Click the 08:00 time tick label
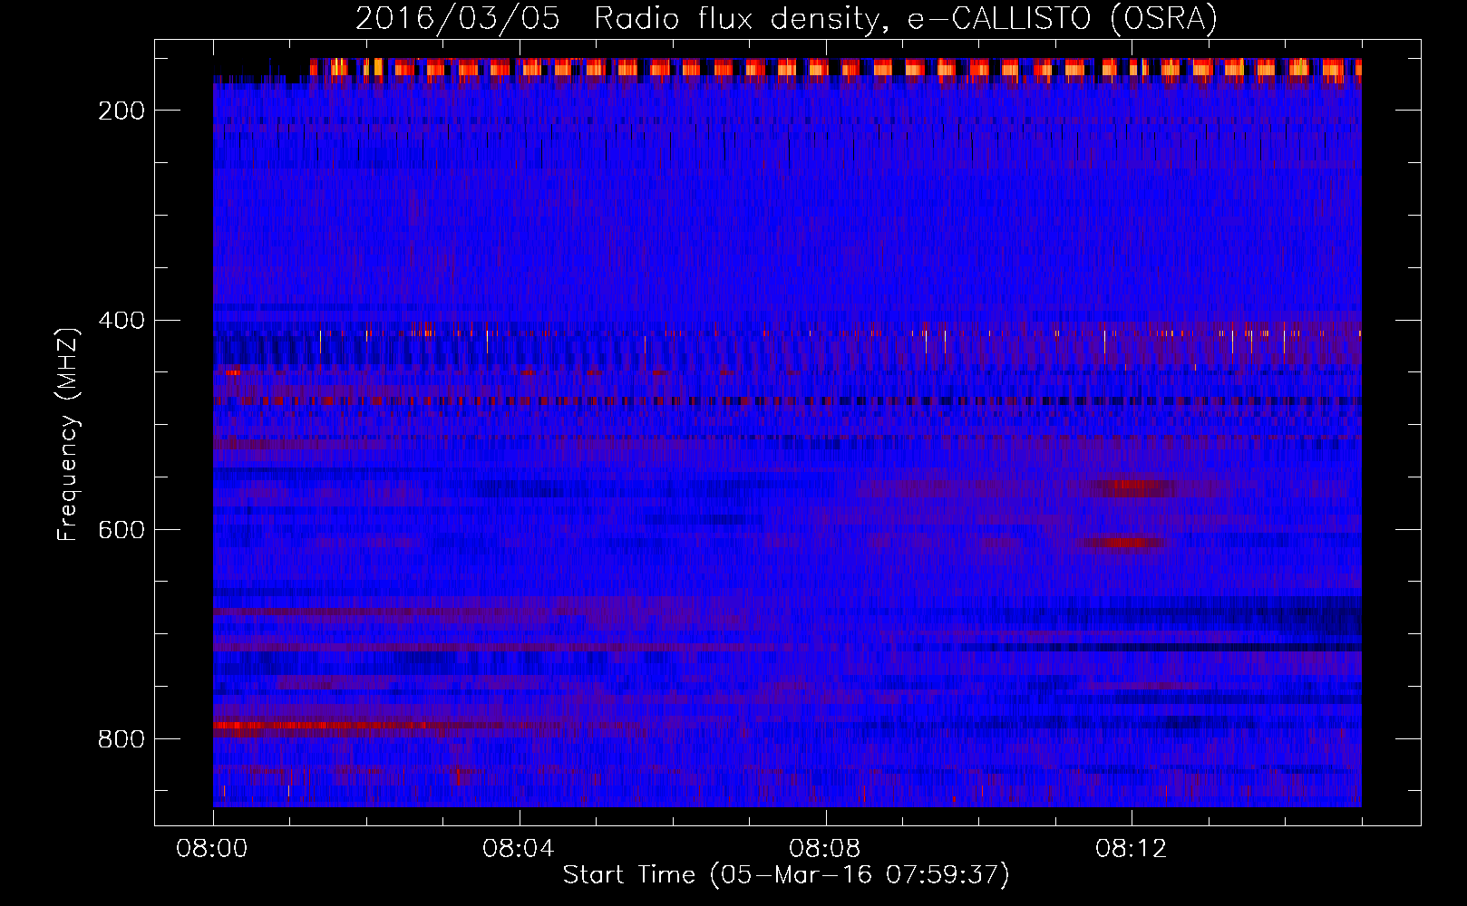This screenshot has width=1467, height=906. pos(213,849)
